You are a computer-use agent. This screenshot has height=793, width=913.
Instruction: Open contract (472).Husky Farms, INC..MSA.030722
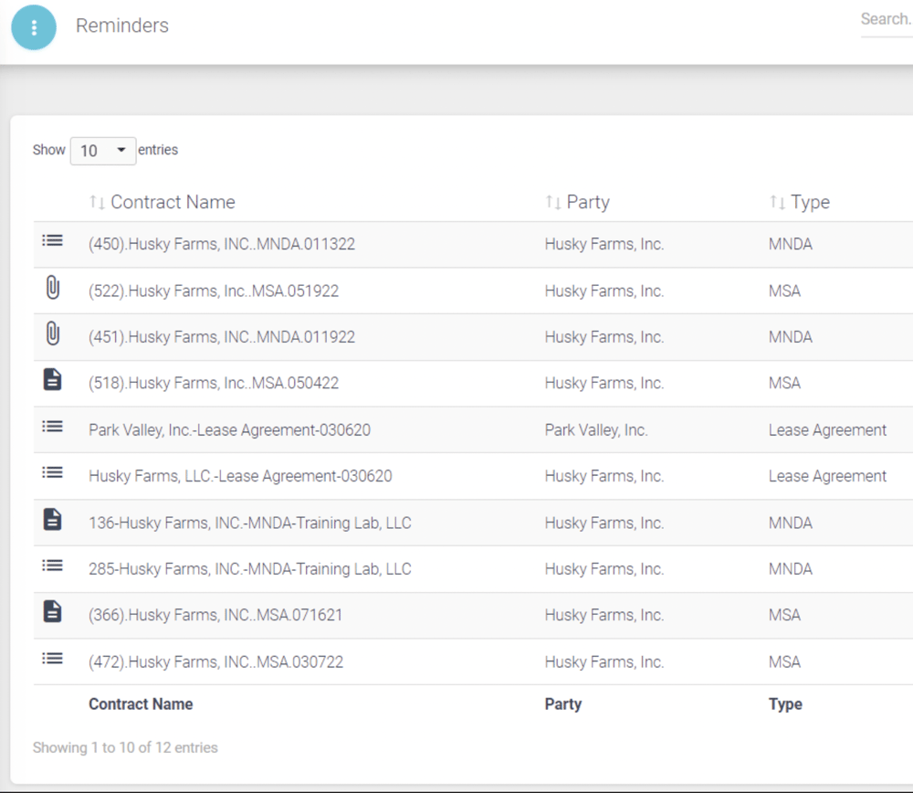[216, 662]
